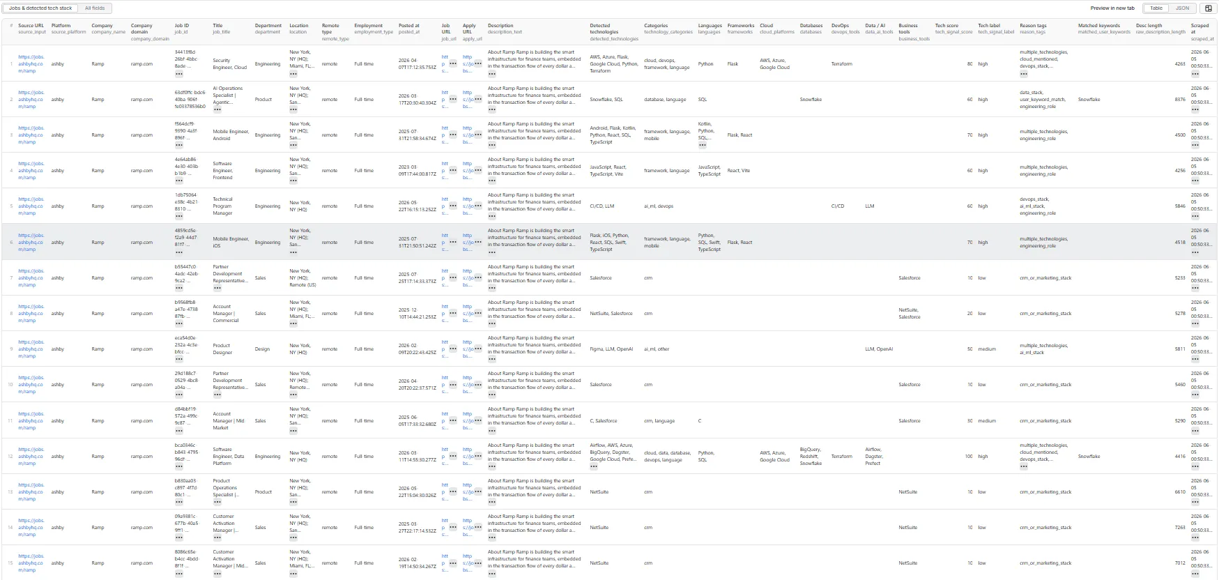Screen dimensions: 1219x580
Task: Expand Scraped at cell in row 1
Action: 1195,74
